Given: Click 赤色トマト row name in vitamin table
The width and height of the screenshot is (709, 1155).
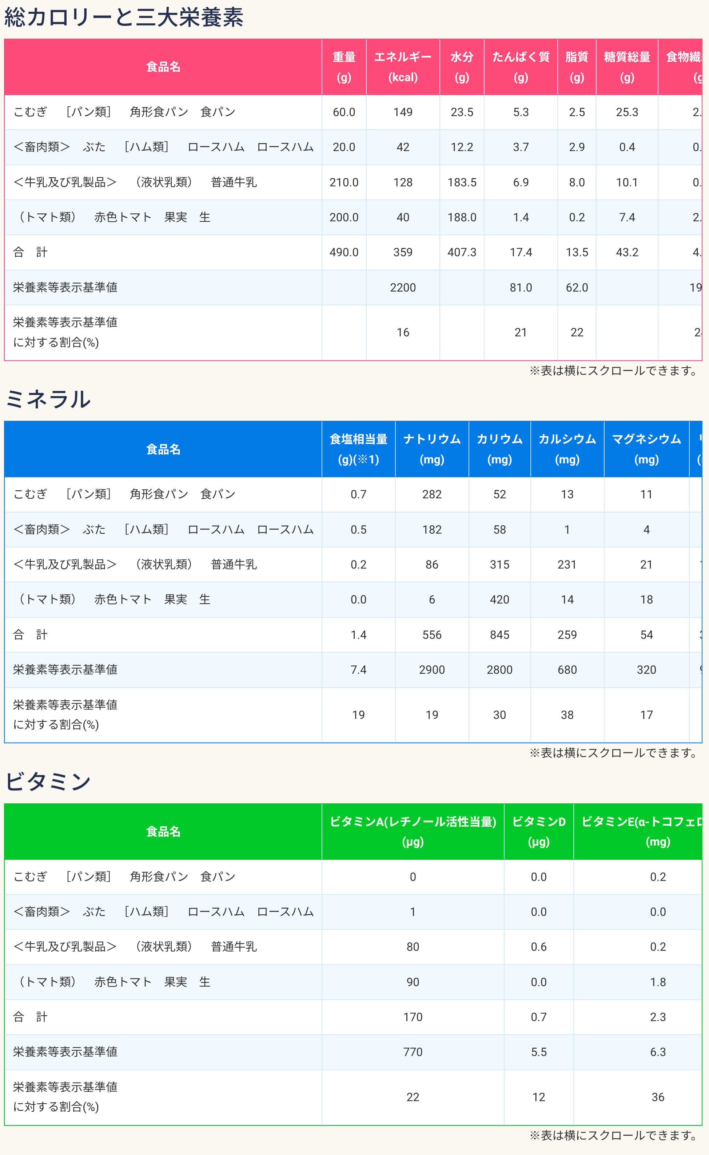Looking at the screenshot, I should [x=112, y=982].
